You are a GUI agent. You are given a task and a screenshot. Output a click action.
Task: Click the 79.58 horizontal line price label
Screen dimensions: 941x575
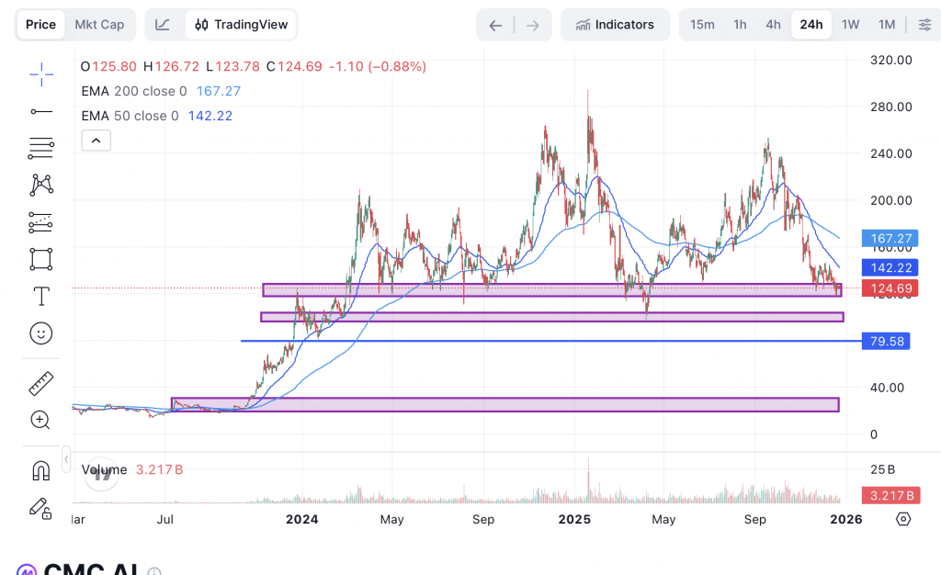click(887, 342)
